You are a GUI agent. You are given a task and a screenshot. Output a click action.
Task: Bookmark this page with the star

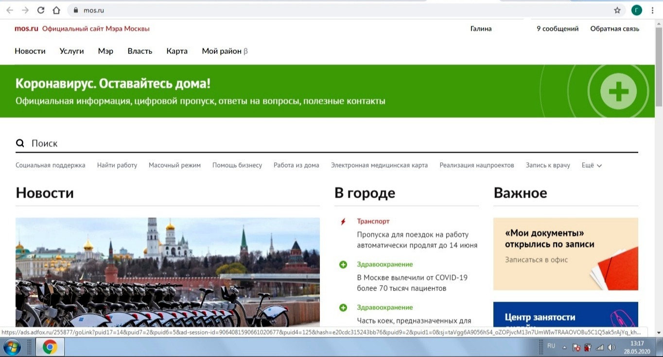617,10
